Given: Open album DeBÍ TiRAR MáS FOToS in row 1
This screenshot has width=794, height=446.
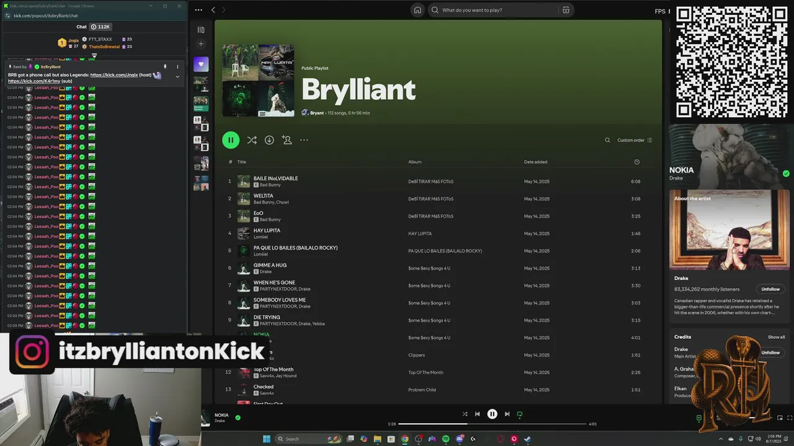Looking at the screenshot, I should click(x=430, y=181).
